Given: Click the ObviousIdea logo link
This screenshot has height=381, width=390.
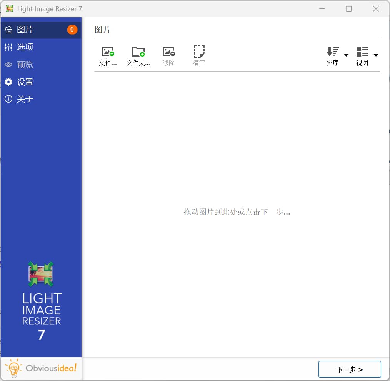Looking at the screenshot, I should 41,369.
